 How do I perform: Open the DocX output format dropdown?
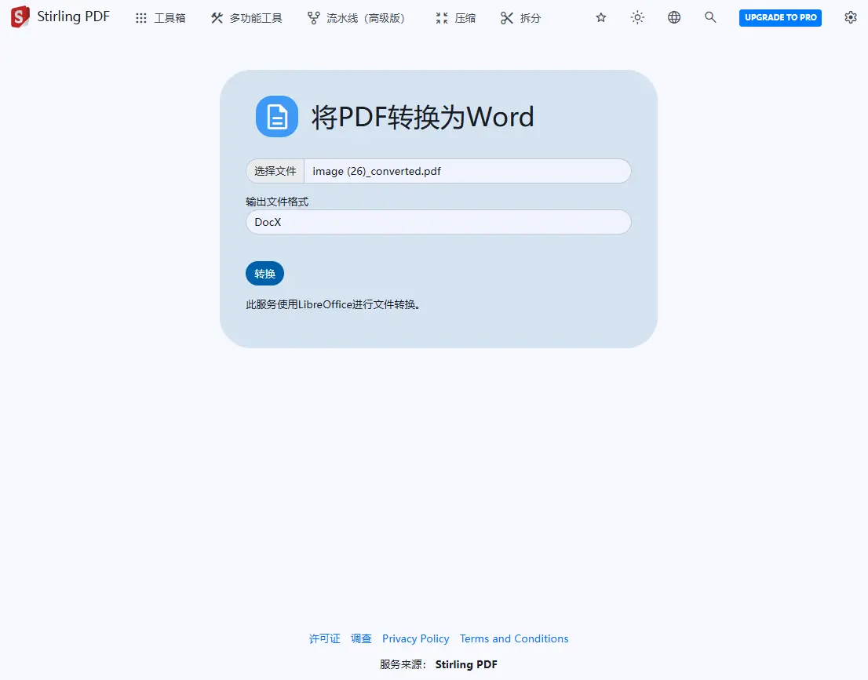pos(438,222)
